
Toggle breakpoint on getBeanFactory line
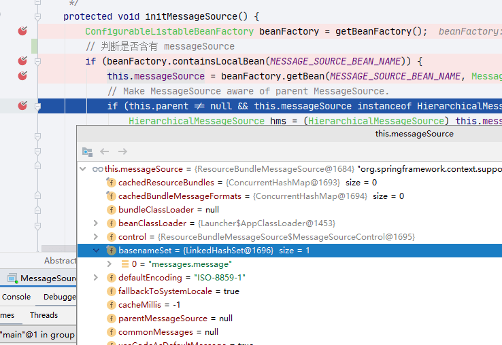pos(22,31)
